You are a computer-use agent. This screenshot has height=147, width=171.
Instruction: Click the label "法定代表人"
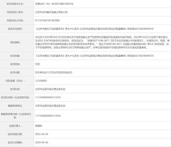[x=15, y=126]
